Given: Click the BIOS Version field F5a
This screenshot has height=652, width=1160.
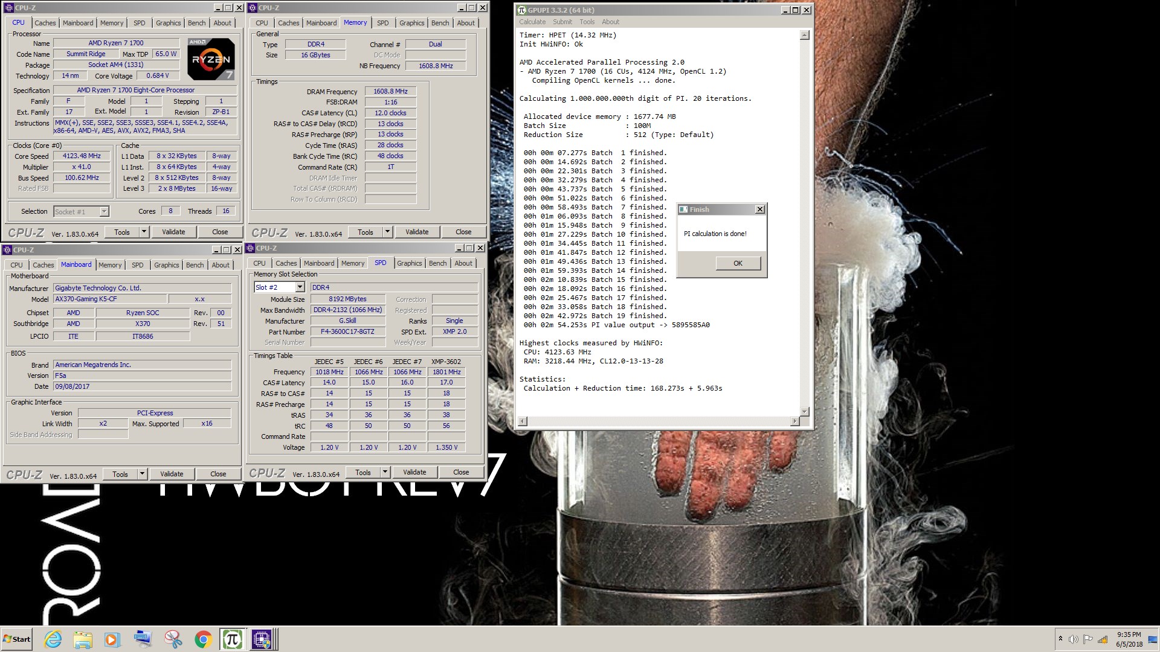Looking at the screenshot, I should [x=142, y=376].
